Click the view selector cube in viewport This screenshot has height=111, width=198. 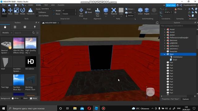pos(150,92)
